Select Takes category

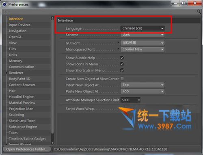coord(13,133)
